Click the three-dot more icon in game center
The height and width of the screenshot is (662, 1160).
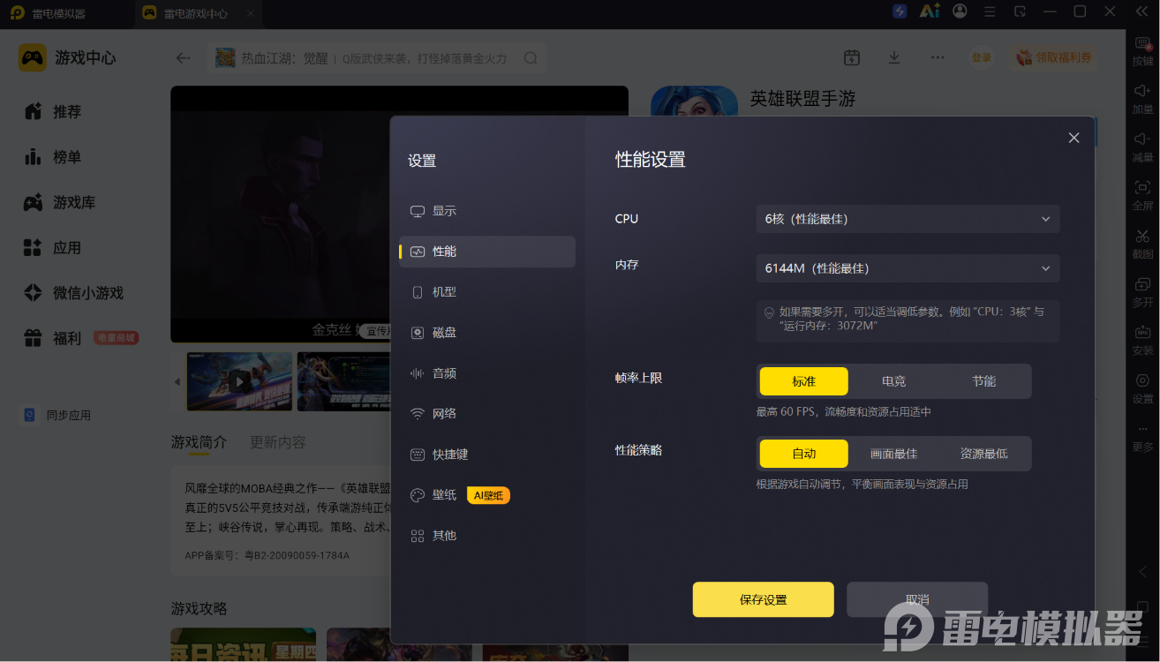click(938, 57)
